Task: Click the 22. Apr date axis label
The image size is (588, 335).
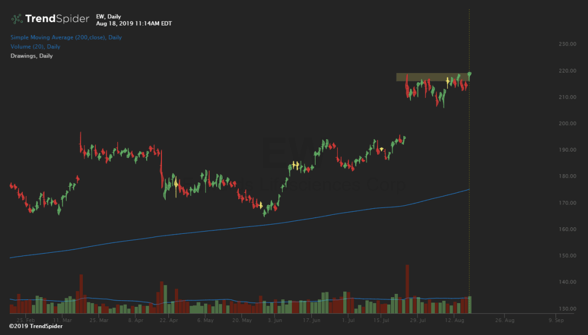Action: [x=169, y=320]
